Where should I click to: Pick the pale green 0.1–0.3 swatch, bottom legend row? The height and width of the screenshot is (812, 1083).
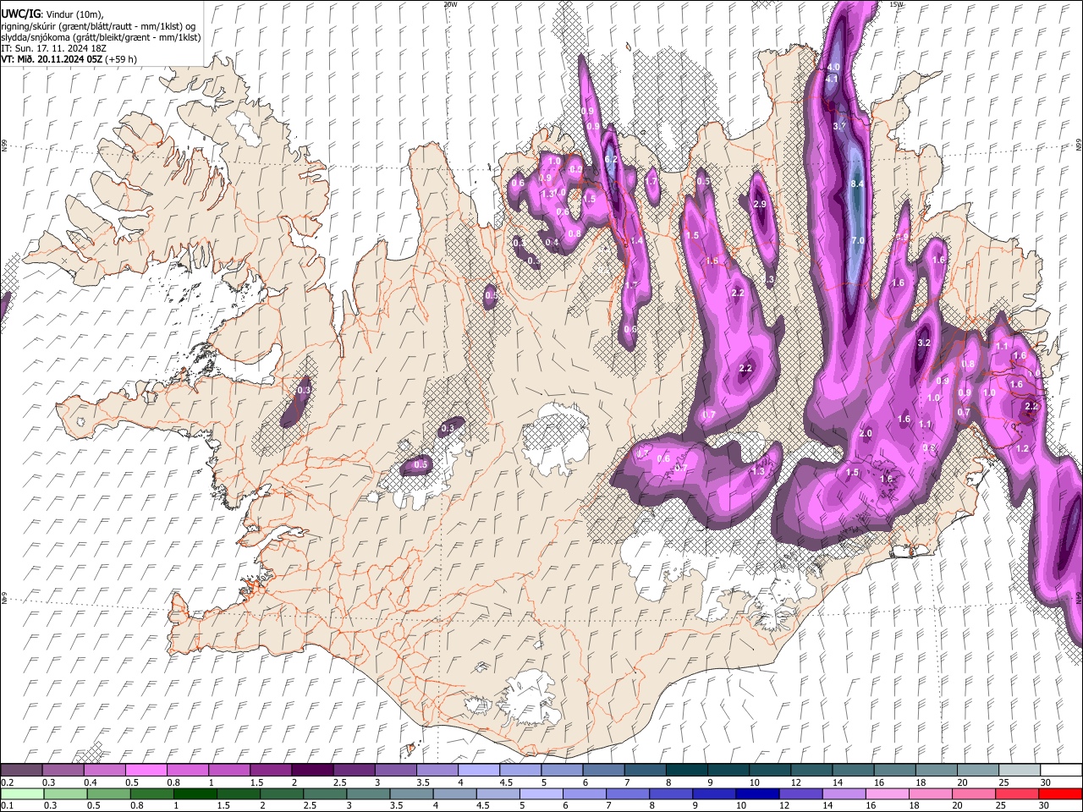tap(21, 793)
